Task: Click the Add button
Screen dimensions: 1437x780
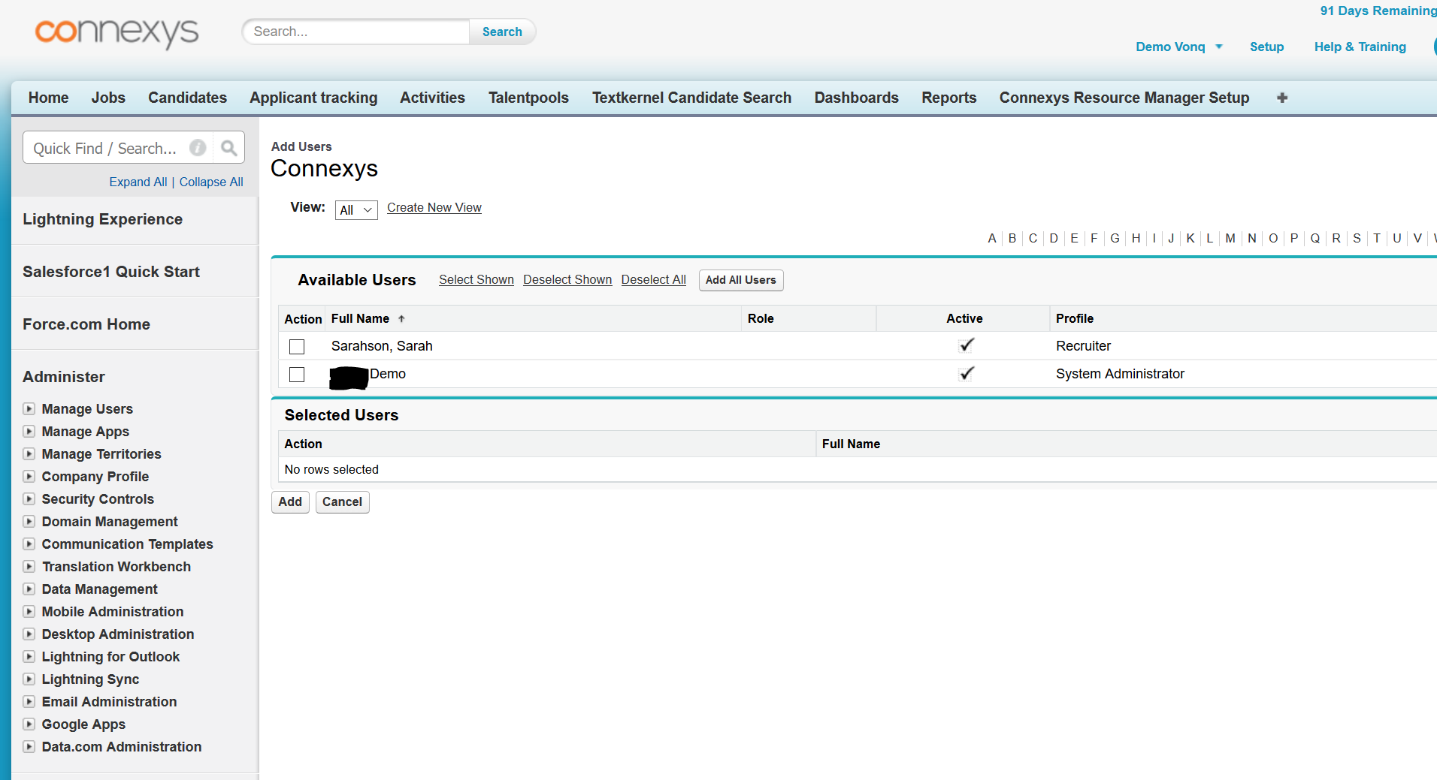Action: [x=290, y=502]
